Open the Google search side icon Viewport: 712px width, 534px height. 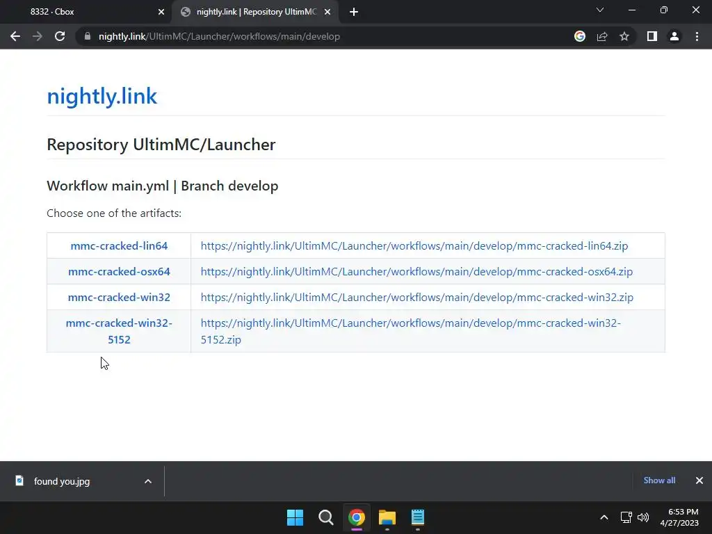pos(579,36)
